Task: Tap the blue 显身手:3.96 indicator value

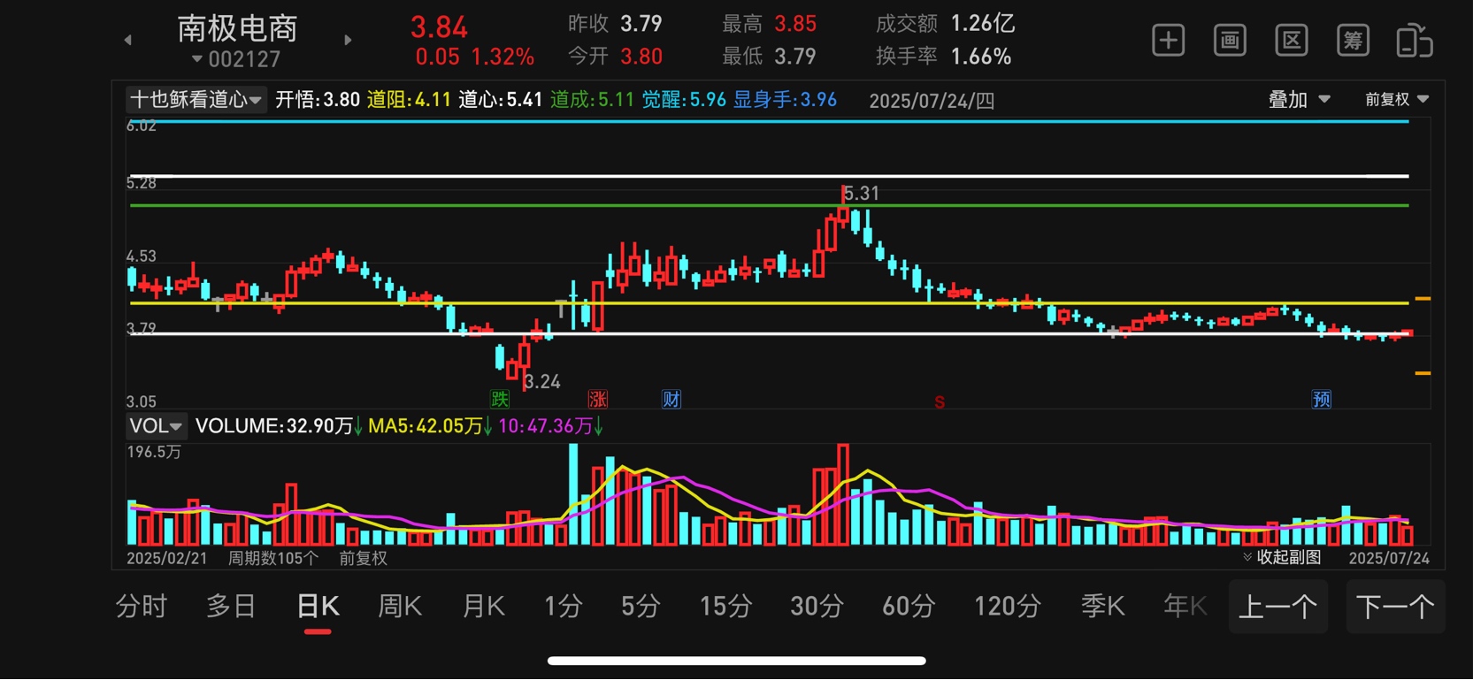Action: click(x=785, y=100)
